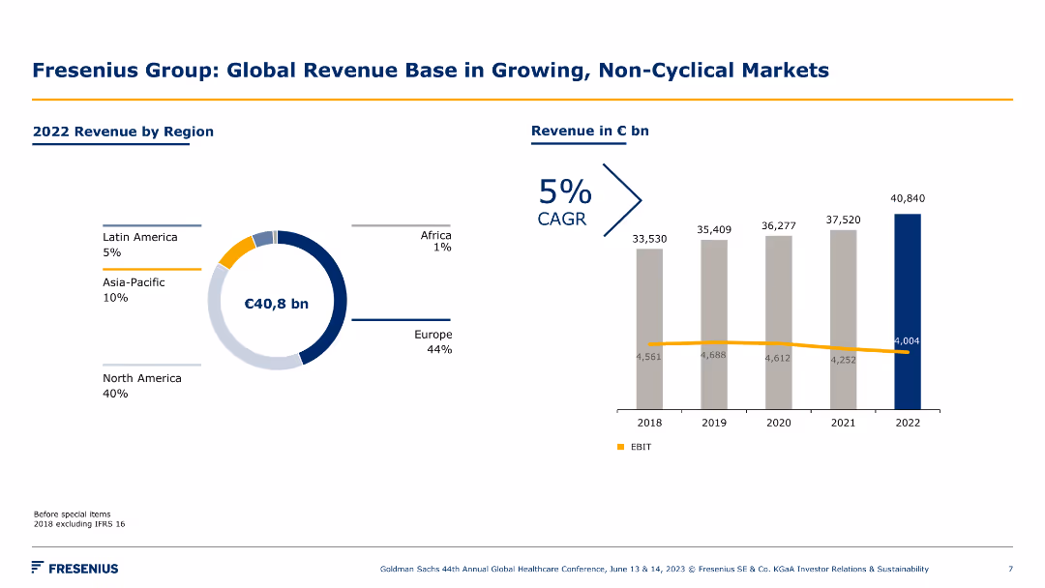
Task: Click slide page number 7
Action: (1011, 569)
